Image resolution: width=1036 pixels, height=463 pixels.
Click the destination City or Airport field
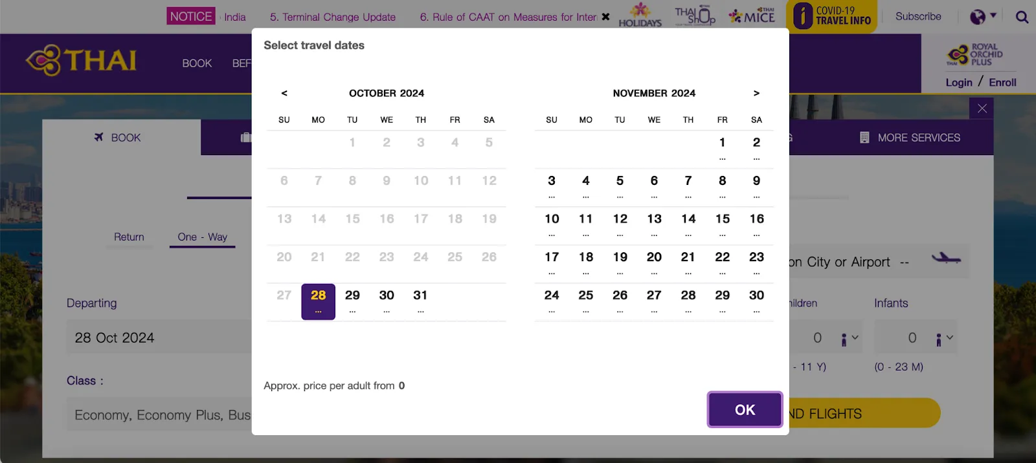click(879, 261)
